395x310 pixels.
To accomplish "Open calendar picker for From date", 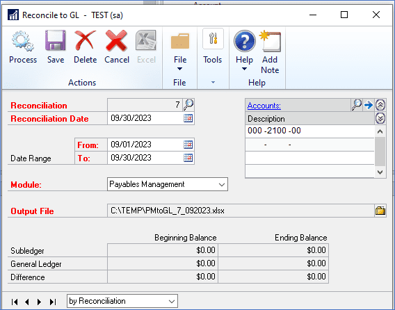I will click(x=188, y=145).
